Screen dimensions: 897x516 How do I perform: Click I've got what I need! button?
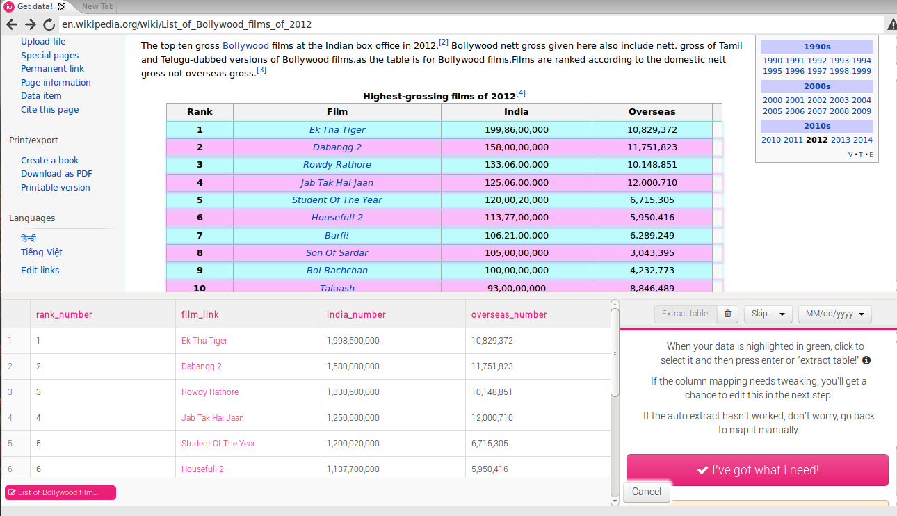click(x=757, y=470)
